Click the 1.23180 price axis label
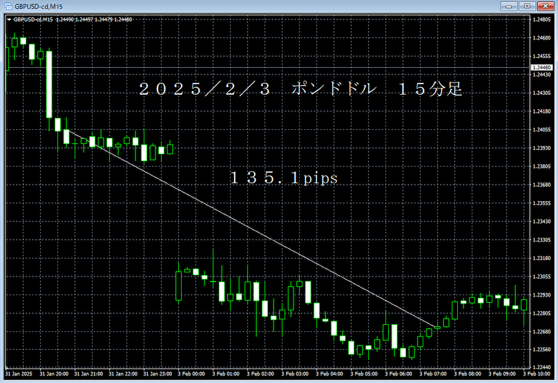The width and height of the screenshot is (558, 383). pyautogui.click(x=541, y=259)
